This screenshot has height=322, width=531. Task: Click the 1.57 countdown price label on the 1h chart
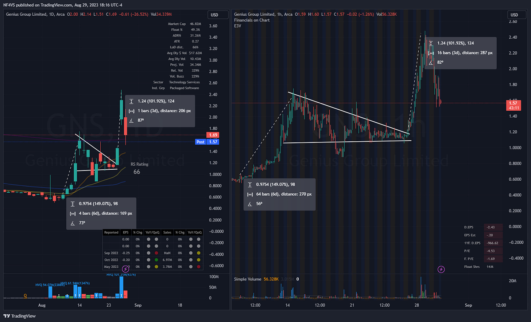point(513,106)
